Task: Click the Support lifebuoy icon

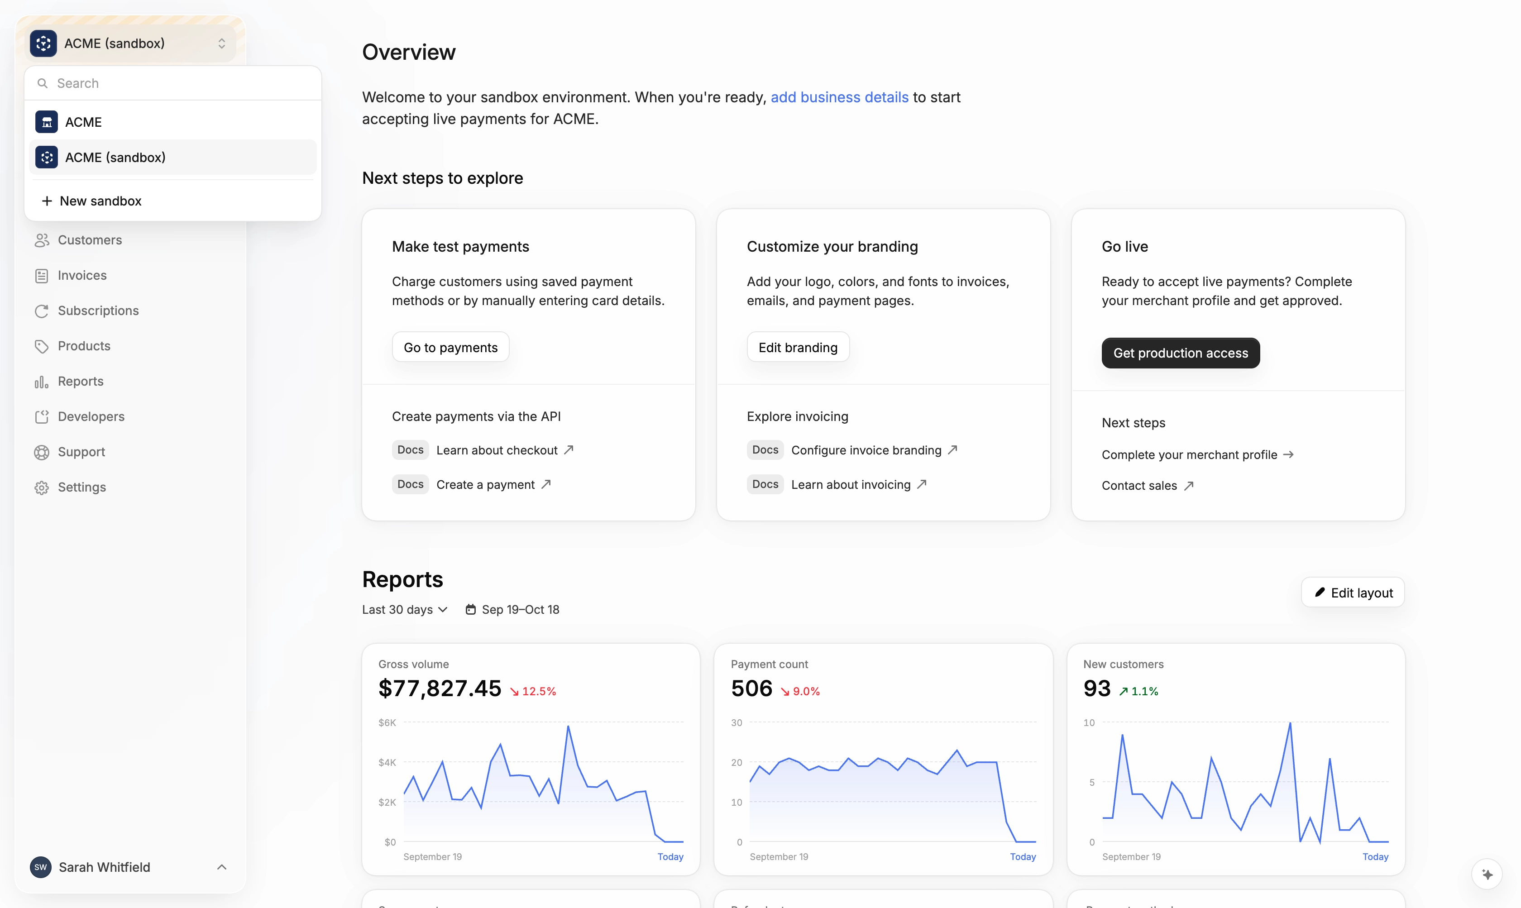Action: [x=42, y=452]
